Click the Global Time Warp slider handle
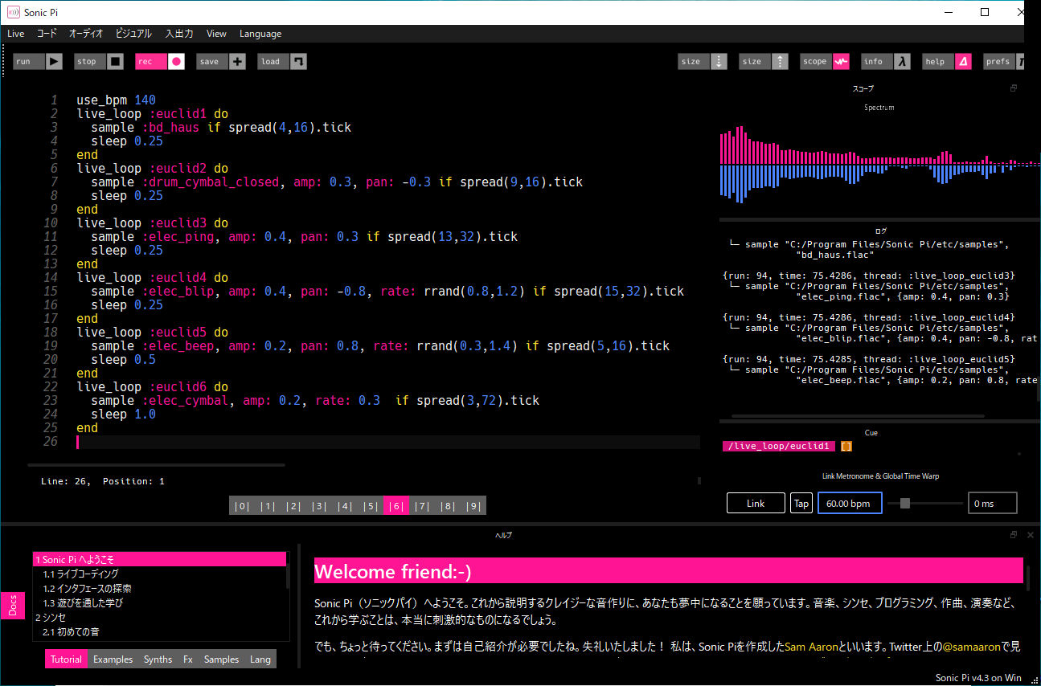The width and height of the screenshot is (1041, 686). pos(905,503)
